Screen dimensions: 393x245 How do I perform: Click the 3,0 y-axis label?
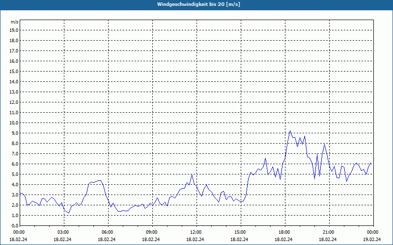point(15,195)
